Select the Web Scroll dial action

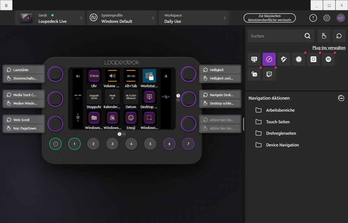24,120
